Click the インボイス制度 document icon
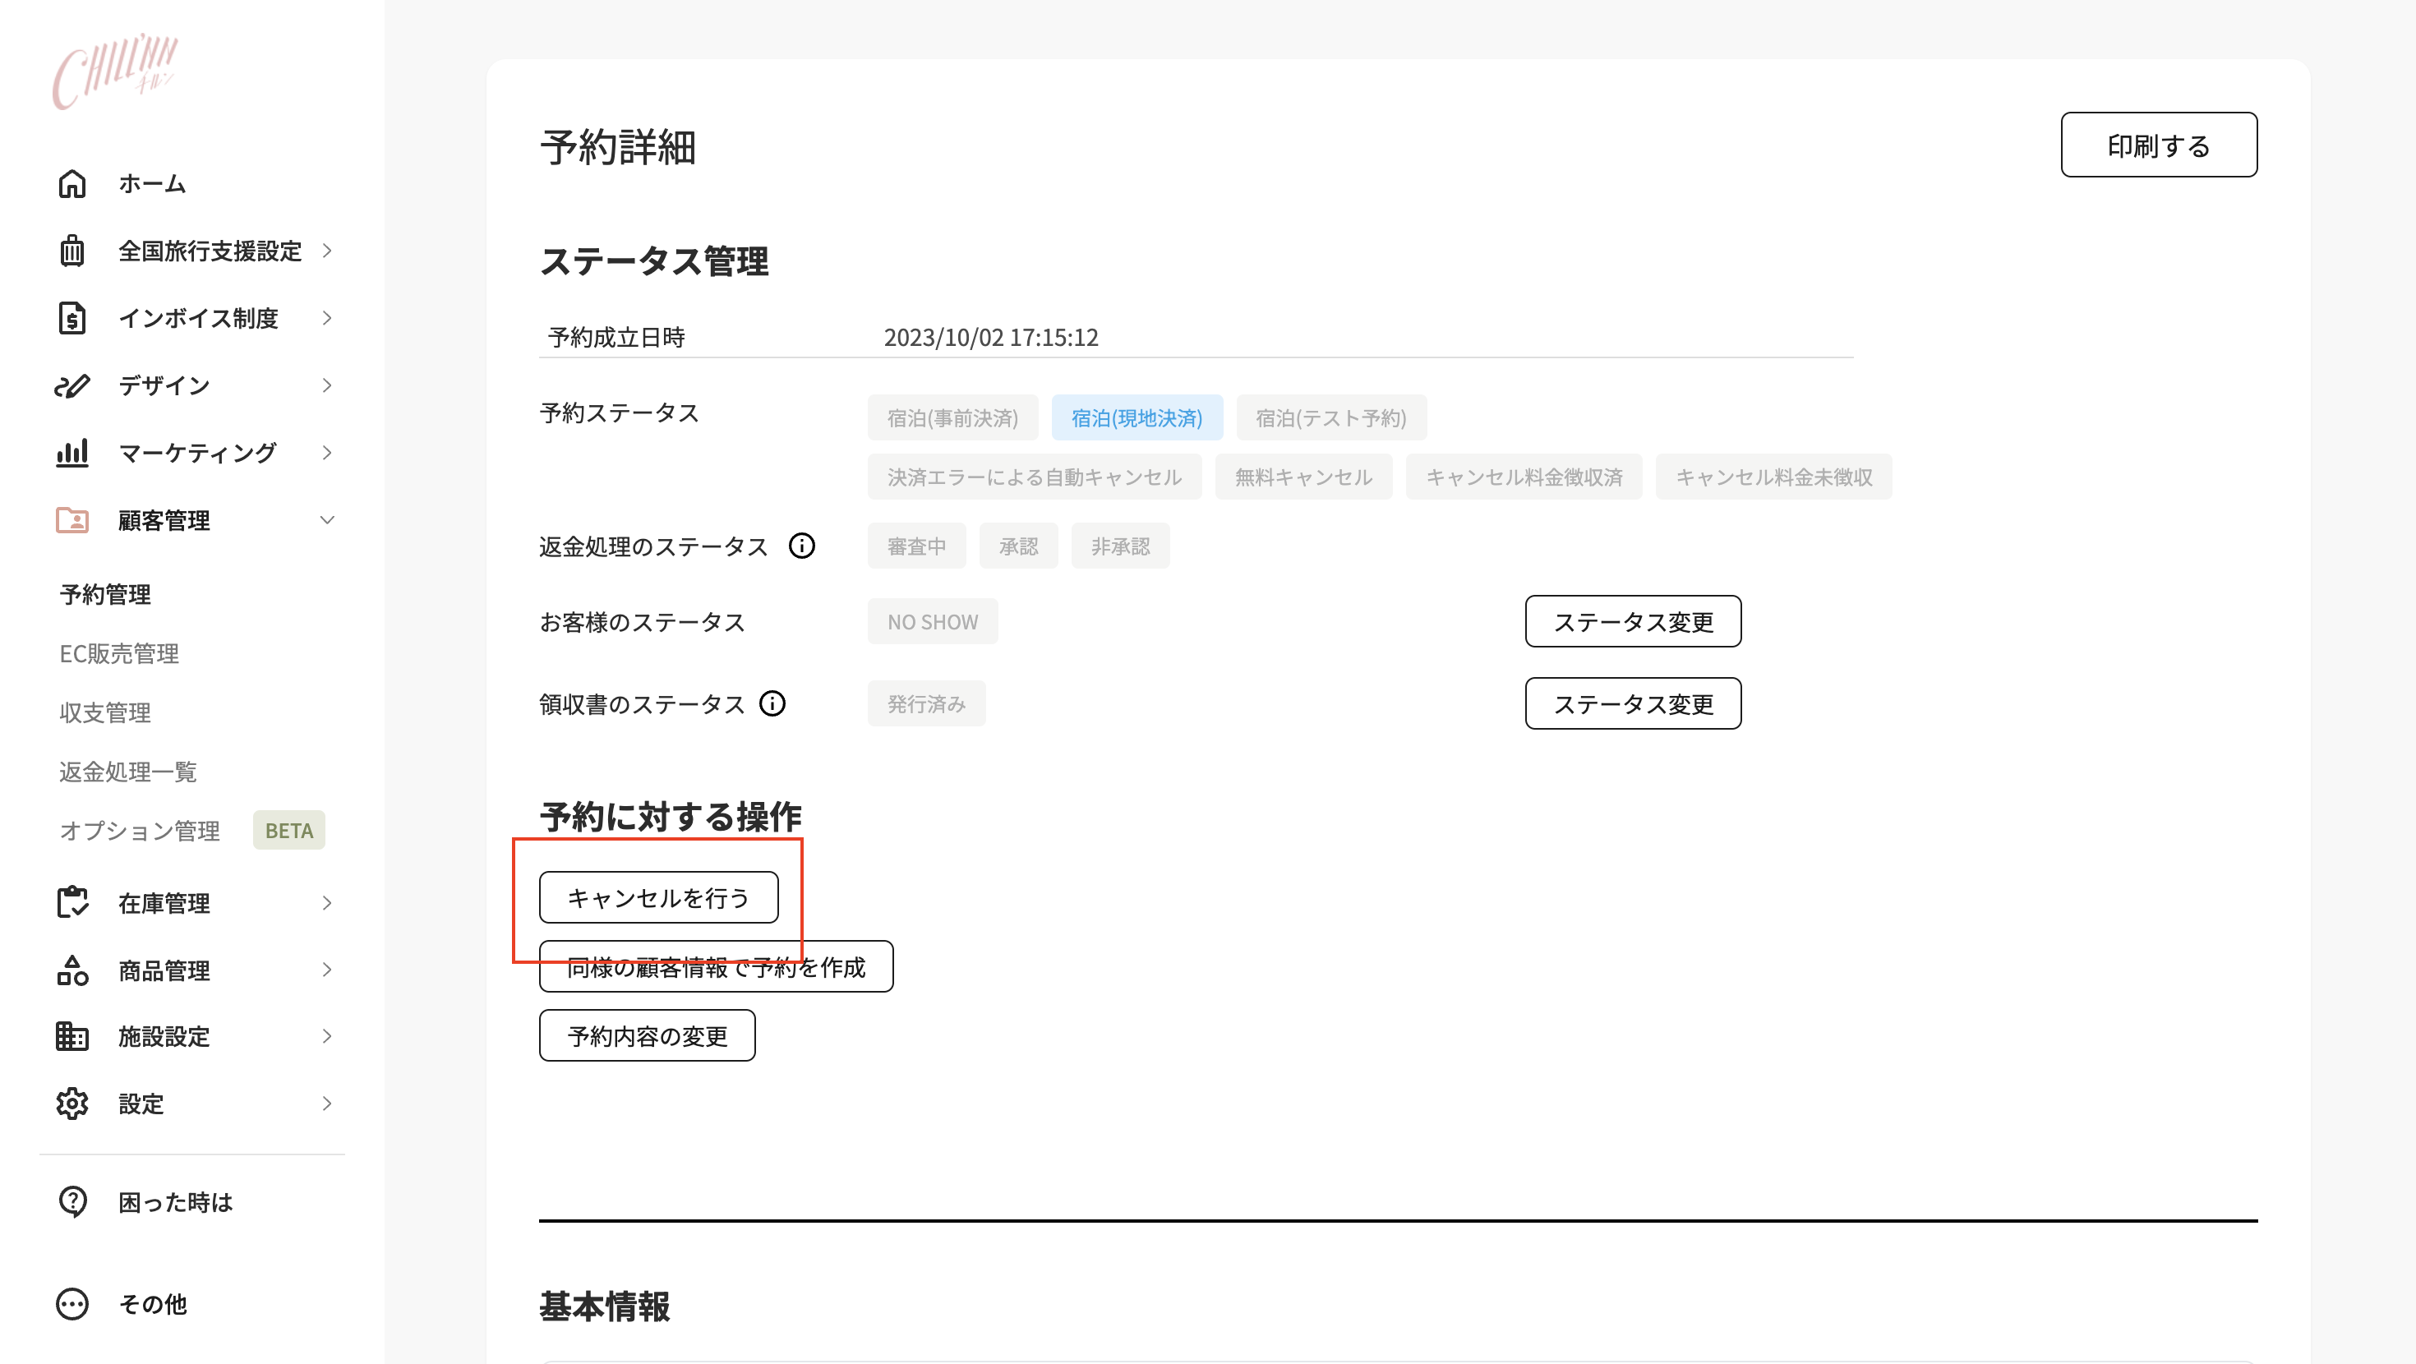 point(72,318)
